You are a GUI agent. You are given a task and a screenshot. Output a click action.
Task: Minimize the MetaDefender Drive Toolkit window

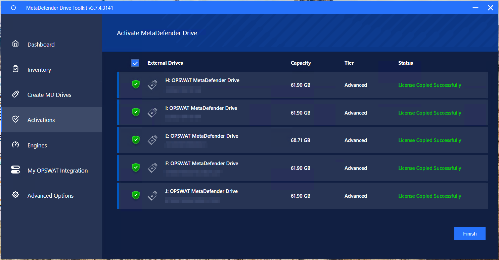tap(475, 7)
